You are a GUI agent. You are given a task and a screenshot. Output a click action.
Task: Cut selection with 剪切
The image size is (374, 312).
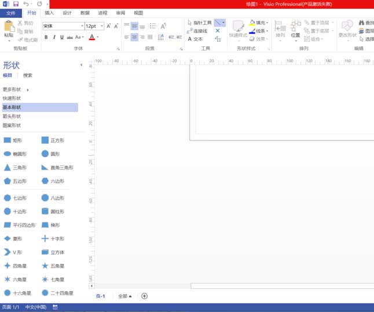pos(25,23)
